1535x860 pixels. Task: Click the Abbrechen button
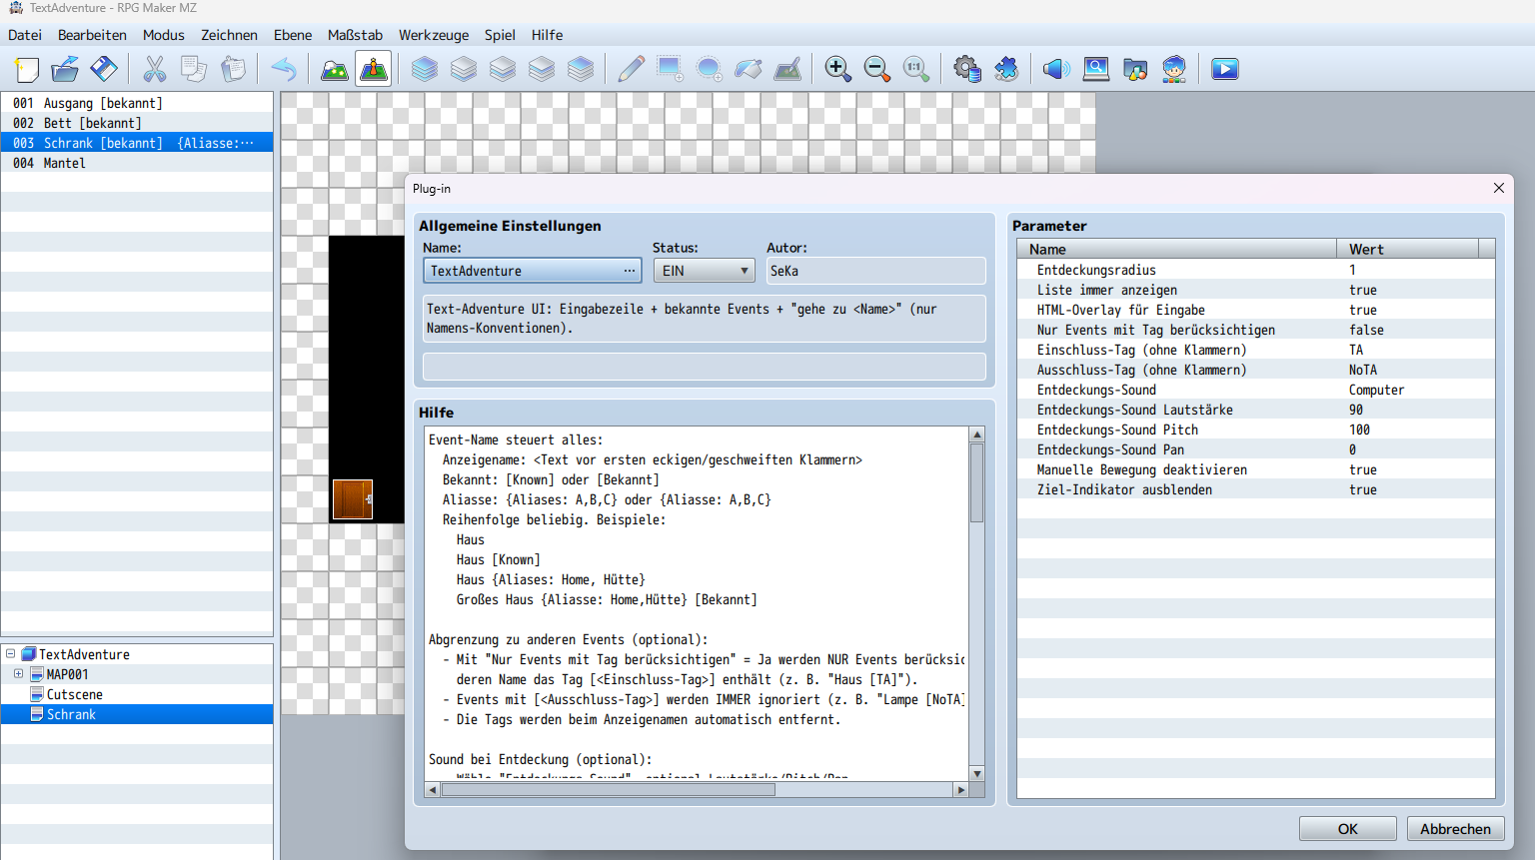pyautogui.click(x=1454, y=829)
